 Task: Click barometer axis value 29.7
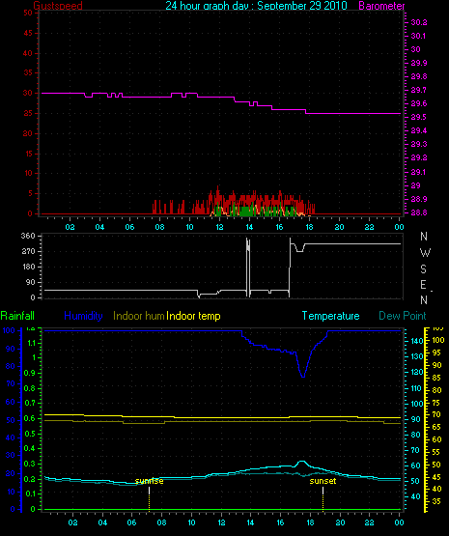pyautogui.click(x=419, y=90)
